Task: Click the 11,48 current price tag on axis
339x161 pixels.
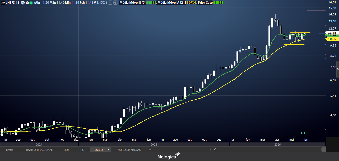Action: click(x=332, y=33)
